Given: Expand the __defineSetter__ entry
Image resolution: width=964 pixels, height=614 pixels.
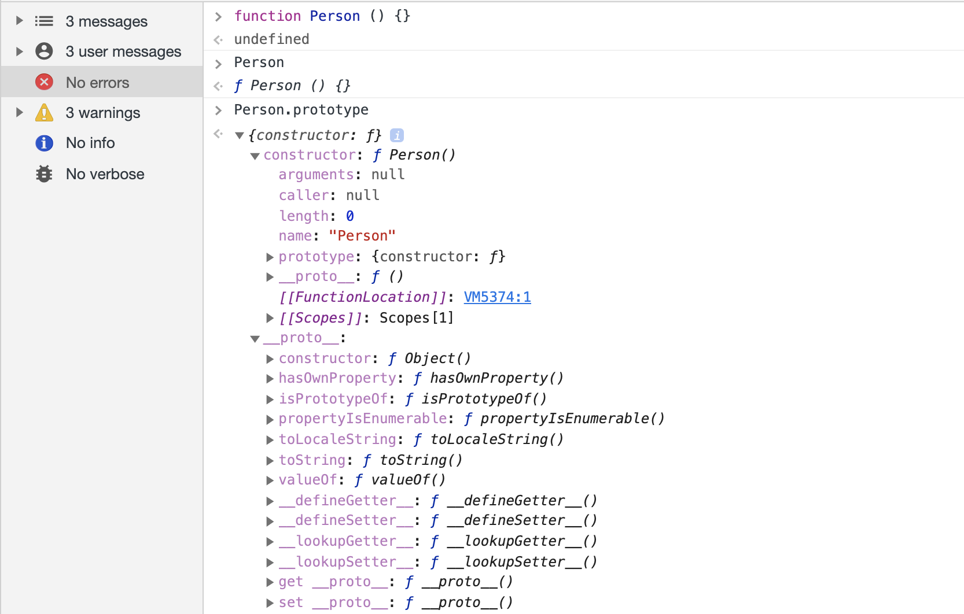Looking at the screenshot, I should (x=270, y=521).
